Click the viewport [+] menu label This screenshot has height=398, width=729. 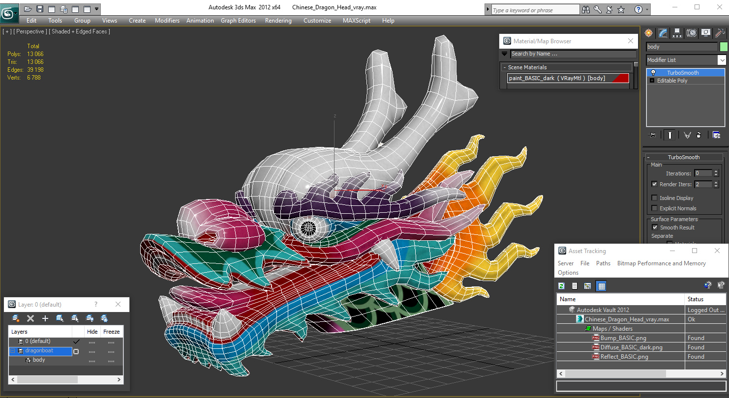[6, 31]
